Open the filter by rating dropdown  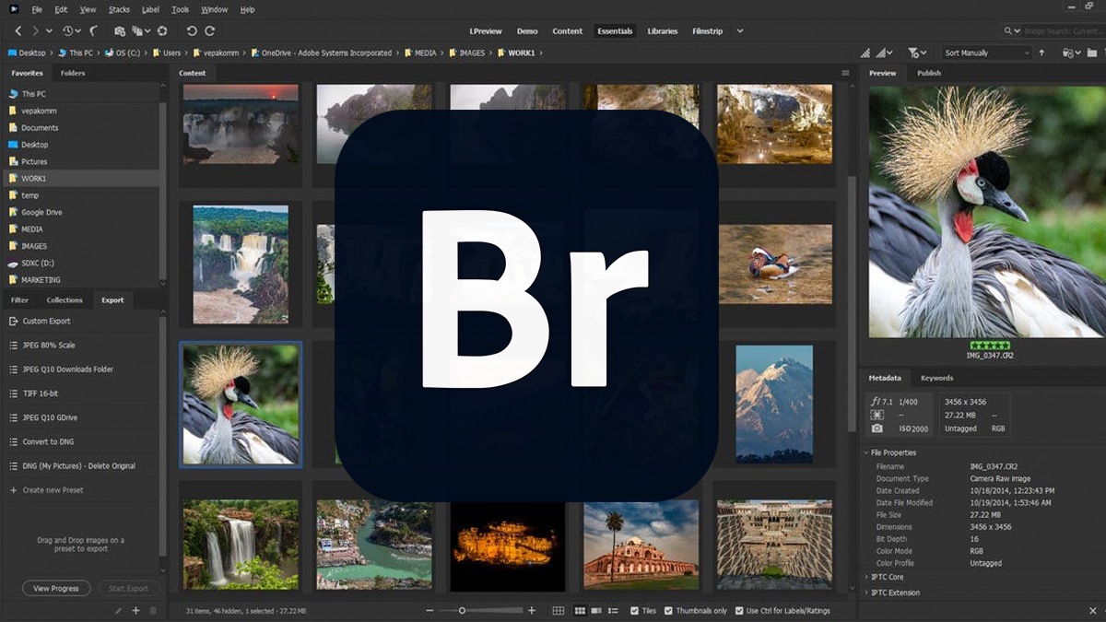(916, 53)
